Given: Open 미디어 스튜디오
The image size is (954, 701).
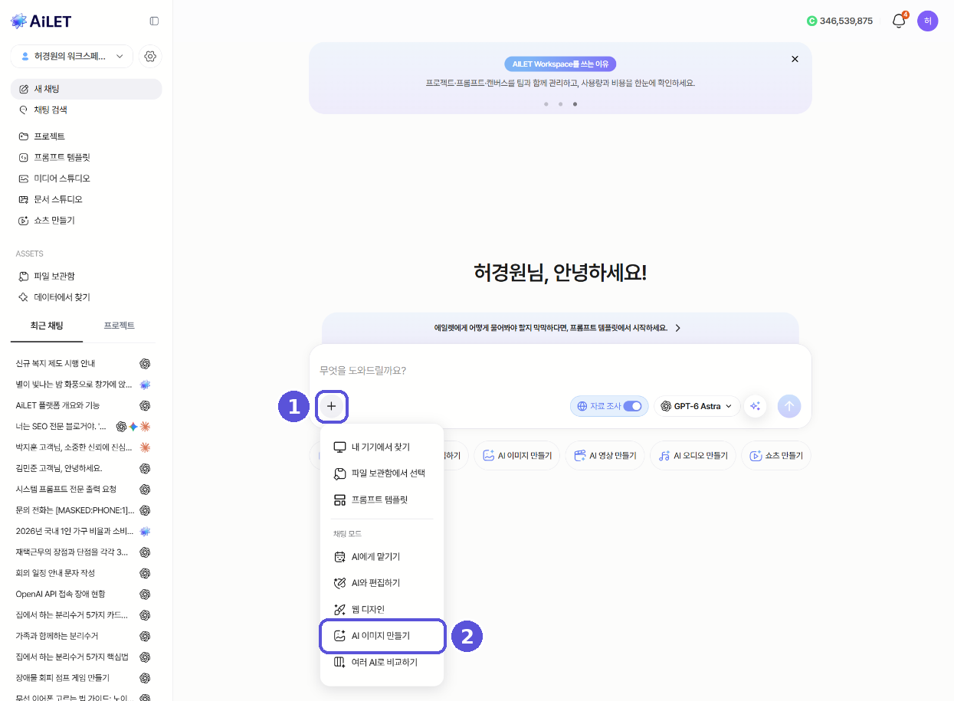Looking at the screenshot, I should coord(86,179).
